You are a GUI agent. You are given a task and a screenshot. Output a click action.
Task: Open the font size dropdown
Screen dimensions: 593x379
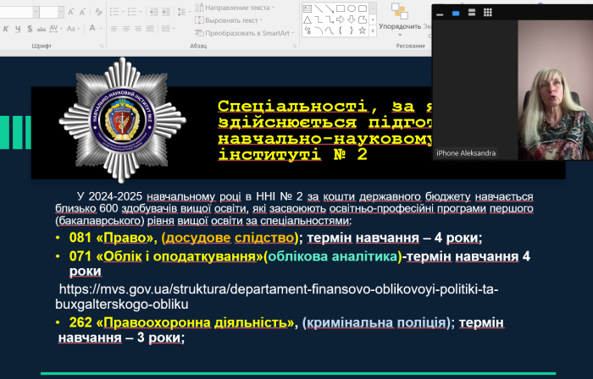point(61,12)
